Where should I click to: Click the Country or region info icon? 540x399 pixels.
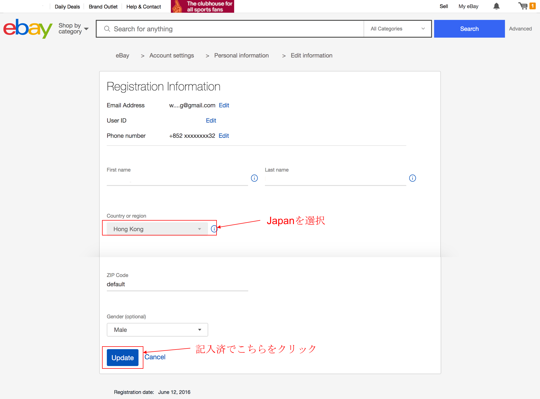pos(214,229)
